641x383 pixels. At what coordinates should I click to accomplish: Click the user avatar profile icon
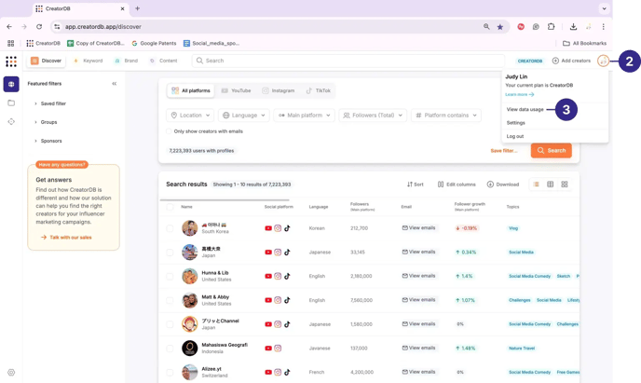603,61
